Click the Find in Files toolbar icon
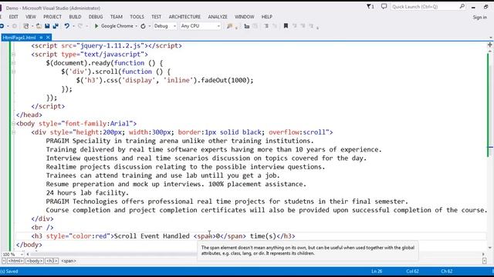494x277 pixels. 230,26
